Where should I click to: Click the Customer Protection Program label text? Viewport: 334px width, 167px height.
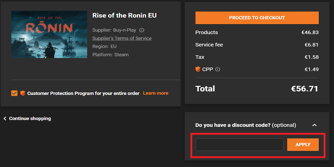83,93
